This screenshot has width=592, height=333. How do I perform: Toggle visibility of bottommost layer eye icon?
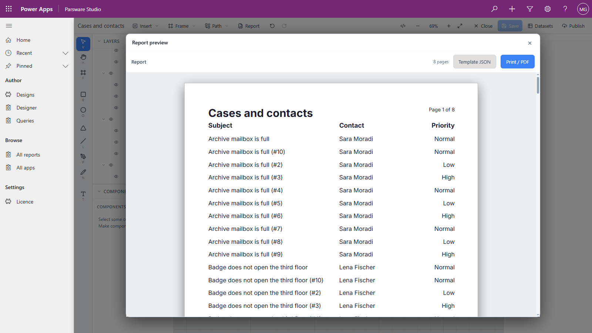coord(116,176)
